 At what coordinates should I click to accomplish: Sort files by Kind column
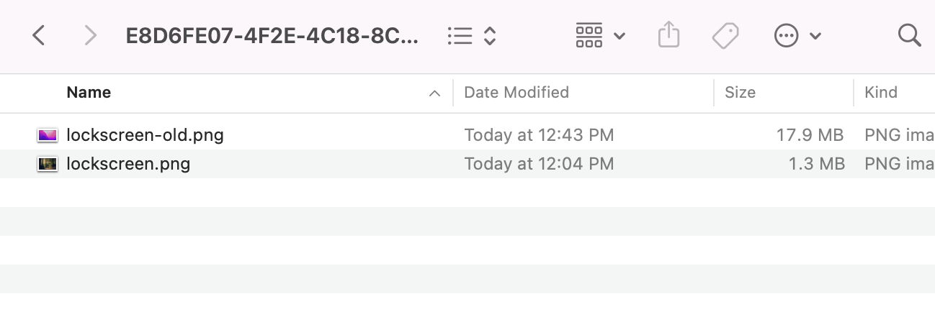(881, 92)
